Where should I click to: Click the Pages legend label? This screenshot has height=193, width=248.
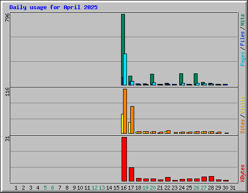click(x=242, y=59)
